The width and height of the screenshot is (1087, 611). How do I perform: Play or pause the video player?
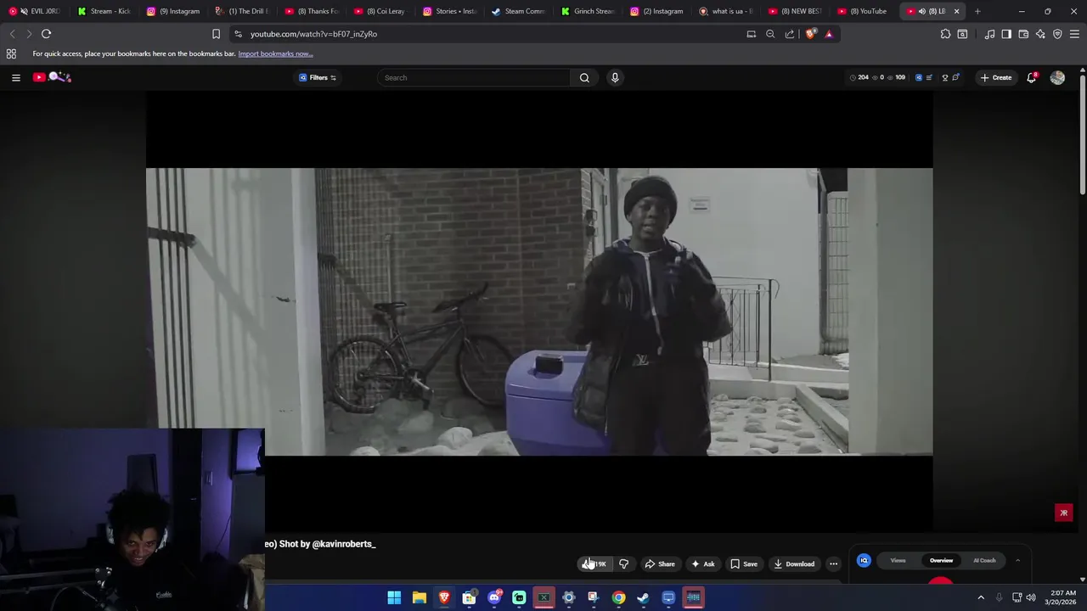[x=539, y=311]
